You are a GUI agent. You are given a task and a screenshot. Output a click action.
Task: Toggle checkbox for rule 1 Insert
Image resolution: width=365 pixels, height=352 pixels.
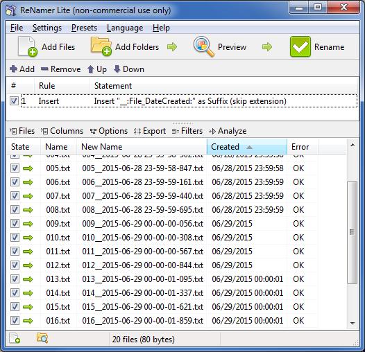point(14,101)
